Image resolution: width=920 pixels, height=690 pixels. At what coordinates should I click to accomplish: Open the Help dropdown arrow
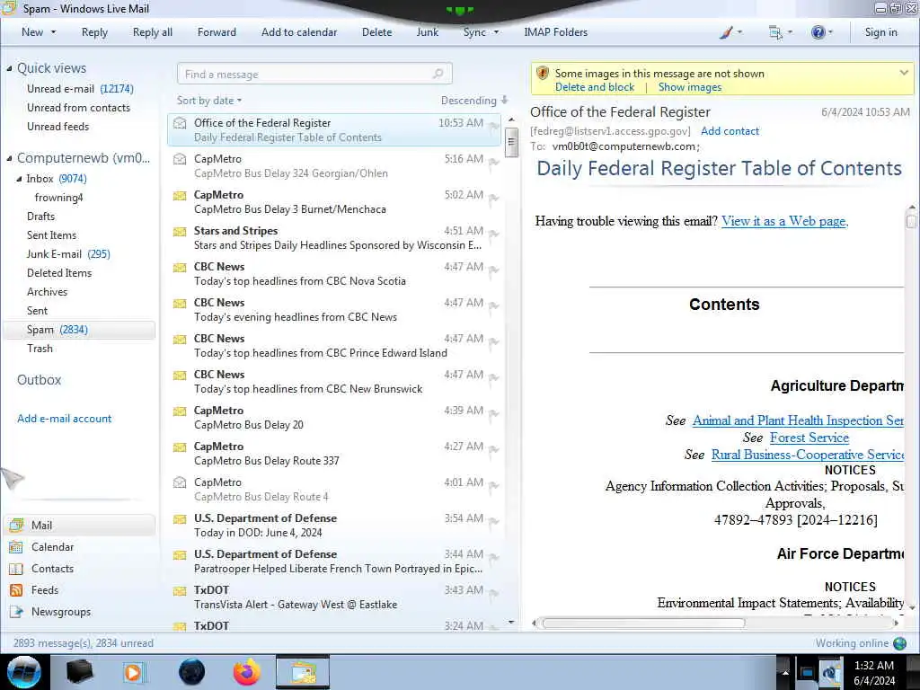pos(830,32)
